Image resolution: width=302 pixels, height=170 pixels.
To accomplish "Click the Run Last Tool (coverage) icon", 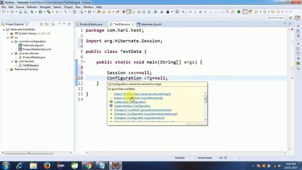I will [49, 12].
